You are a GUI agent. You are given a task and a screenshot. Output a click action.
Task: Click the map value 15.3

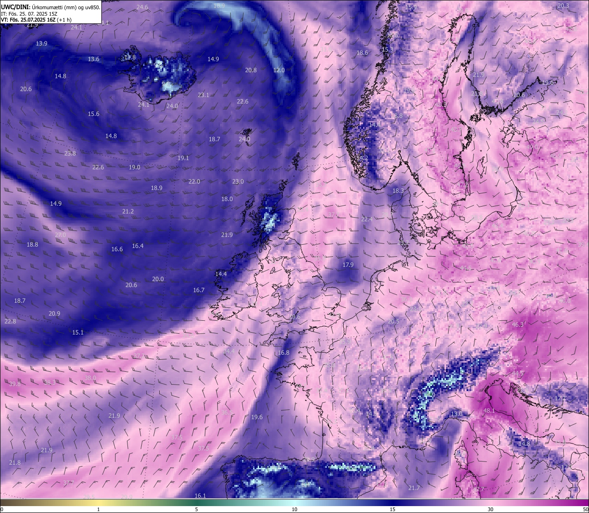pyautogui.click(x=387, y=49)
